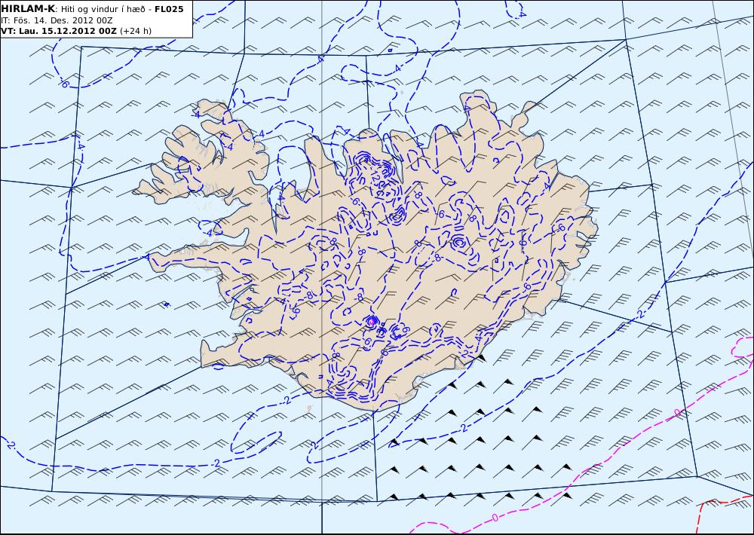This screenshot has width=754, height=535.
Task: Click the 'VT: Lau. 15.12.2012 00Z' valid time
Action: click(59, 31)
